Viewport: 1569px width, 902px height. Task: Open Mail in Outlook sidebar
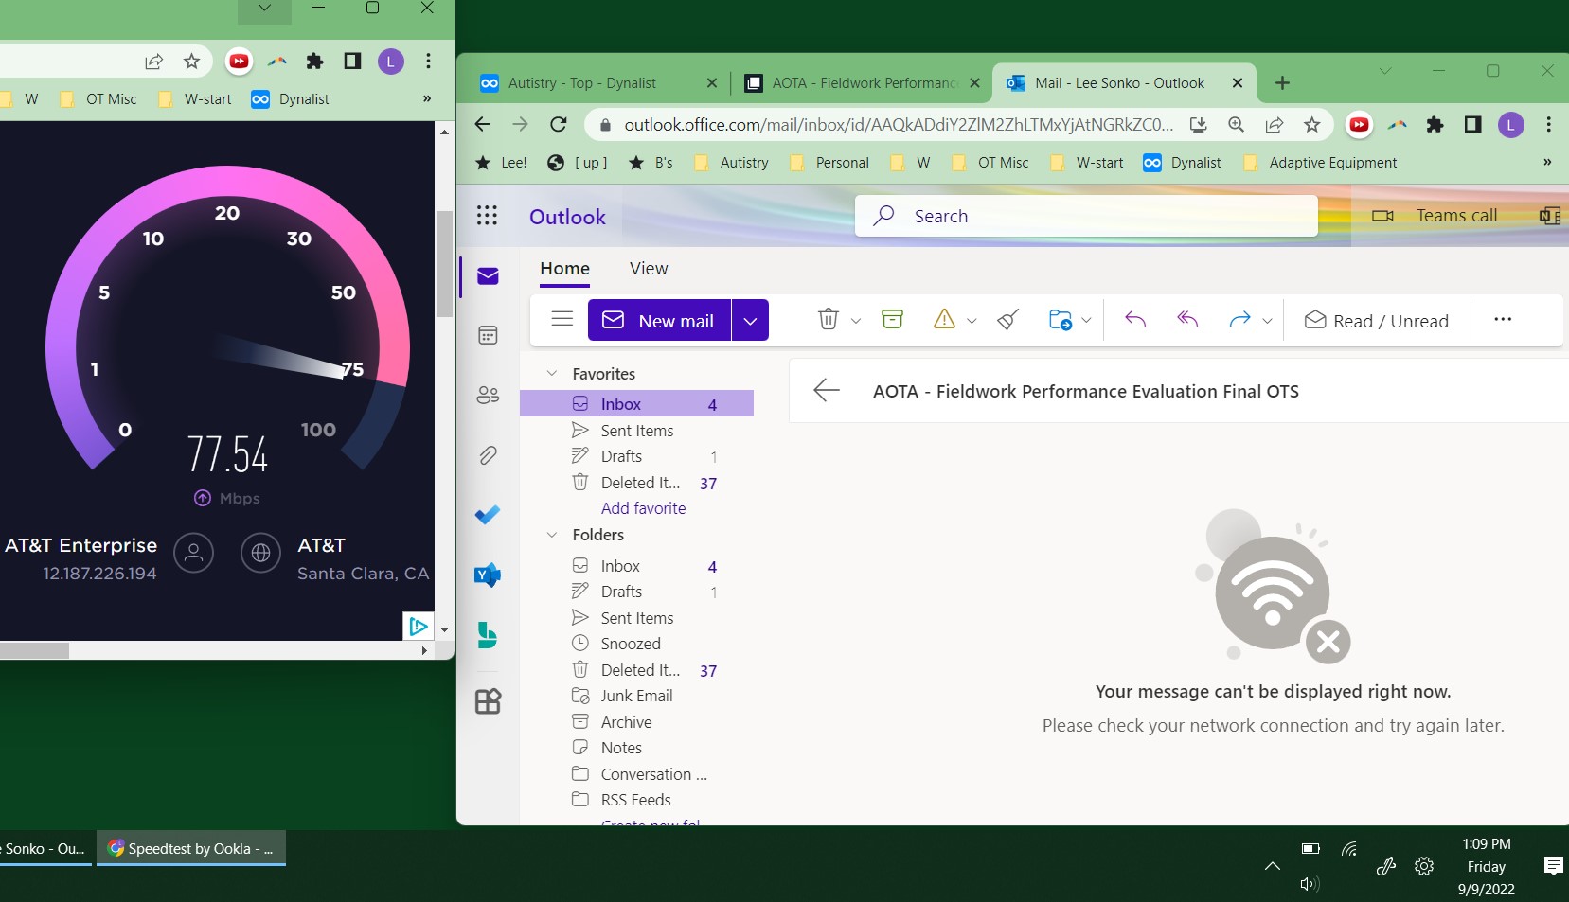(x=488, y=275)
